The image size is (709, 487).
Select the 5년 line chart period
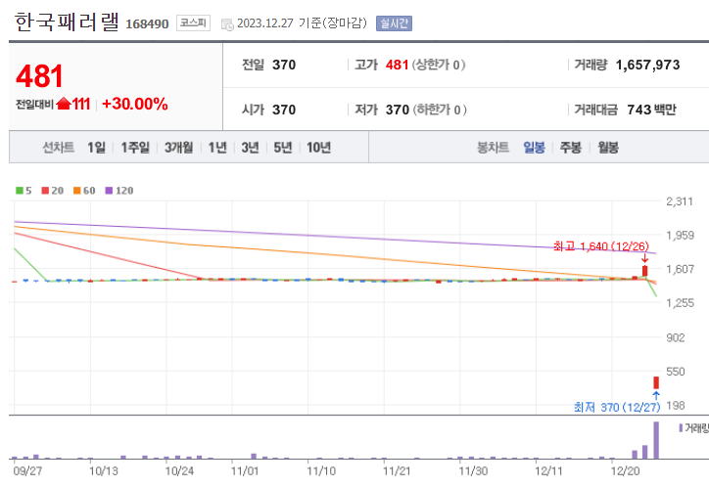[x=283, y=147]
